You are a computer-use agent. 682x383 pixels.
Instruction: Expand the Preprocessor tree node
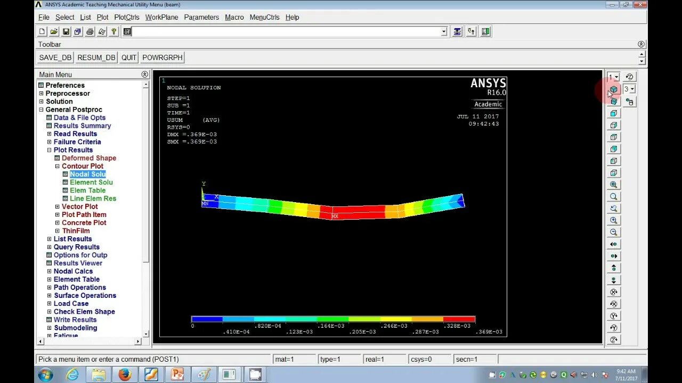41,94
